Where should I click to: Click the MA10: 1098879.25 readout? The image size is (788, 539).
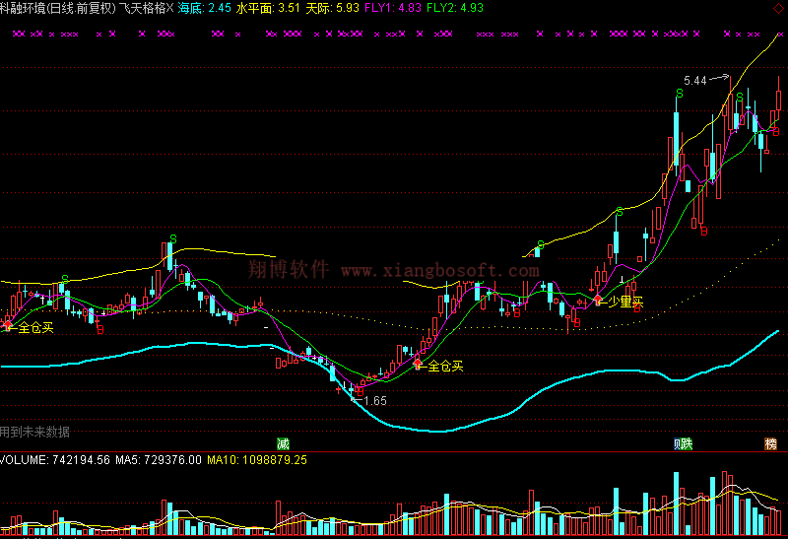[257, 460]
